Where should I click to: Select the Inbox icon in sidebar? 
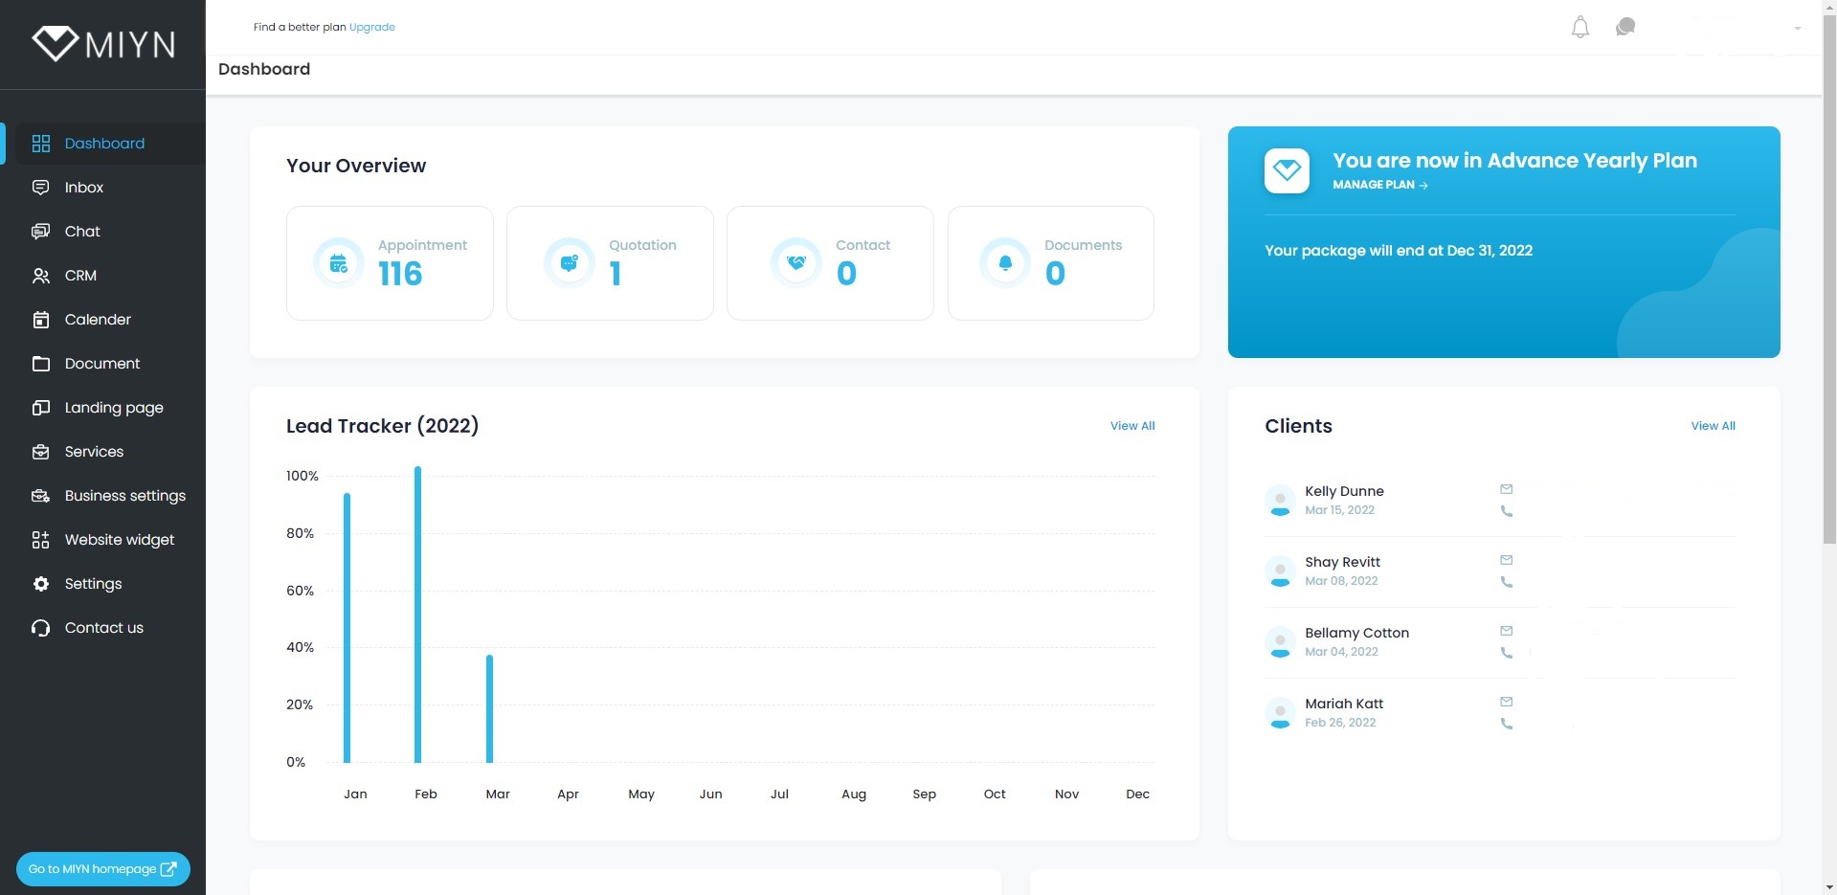coord(40,188)
